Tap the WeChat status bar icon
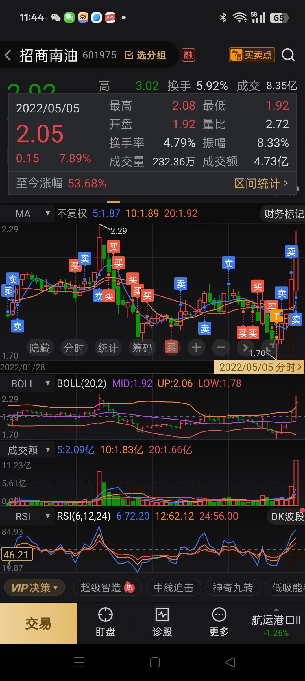Viewport: 305px width, 681px height. coord(56,18)
